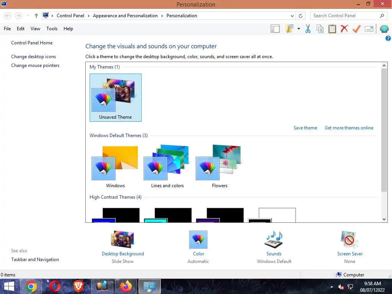
Task: Open the blue Help question mark
Action: tap(388, 38)
